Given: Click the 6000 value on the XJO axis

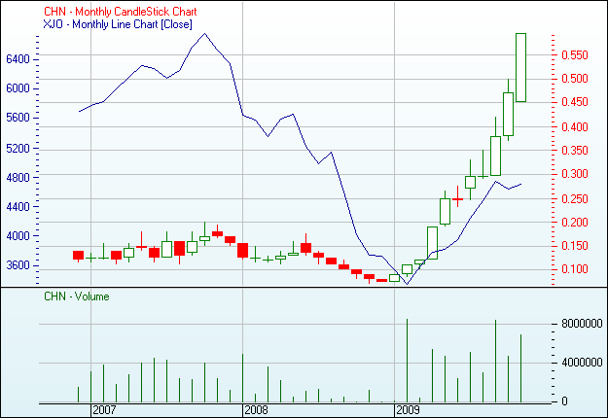Looking at the screenshot, I should point(18,88).
